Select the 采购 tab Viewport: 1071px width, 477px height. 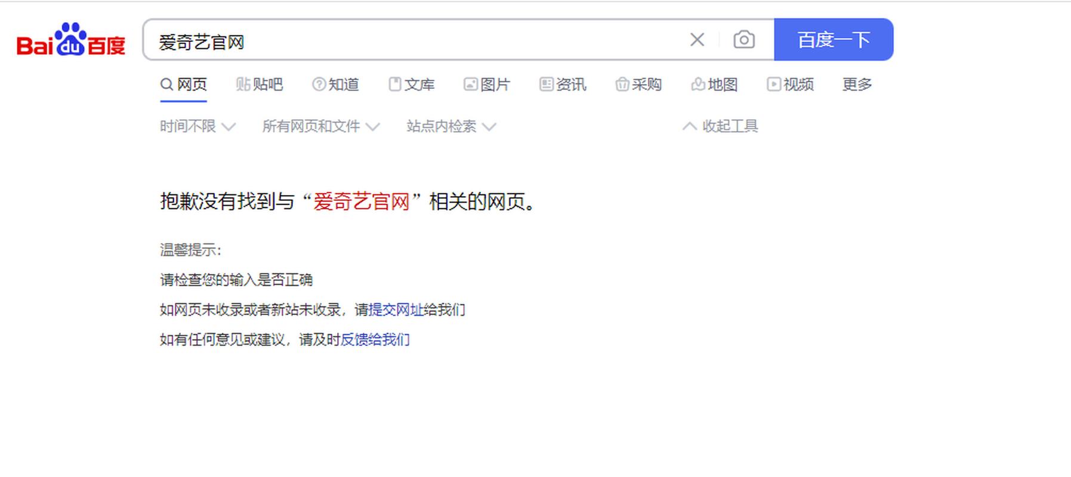click(638, 85)
